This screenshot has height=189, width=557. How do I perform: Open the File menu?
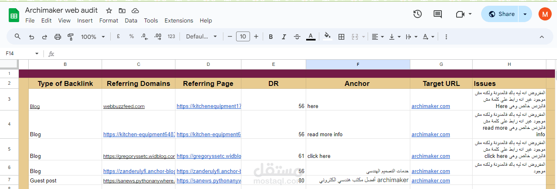point(30,20)
